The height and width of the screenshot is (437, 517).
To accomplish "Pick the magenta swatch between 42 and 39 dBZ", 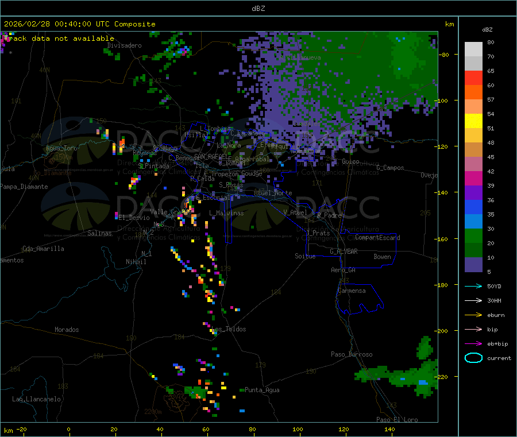I will coord(473,178).
